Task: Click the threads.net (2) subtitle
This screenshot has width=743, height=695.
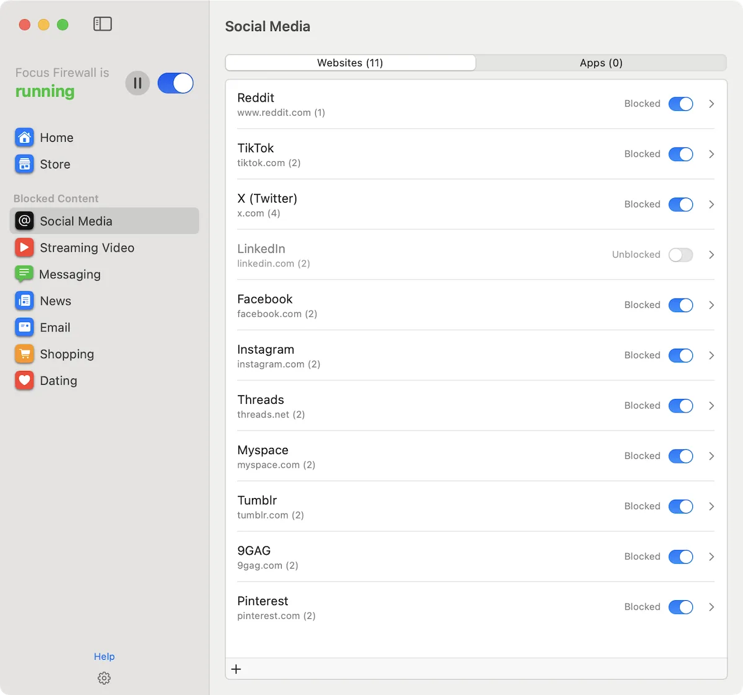Action: tap(271, 414)
